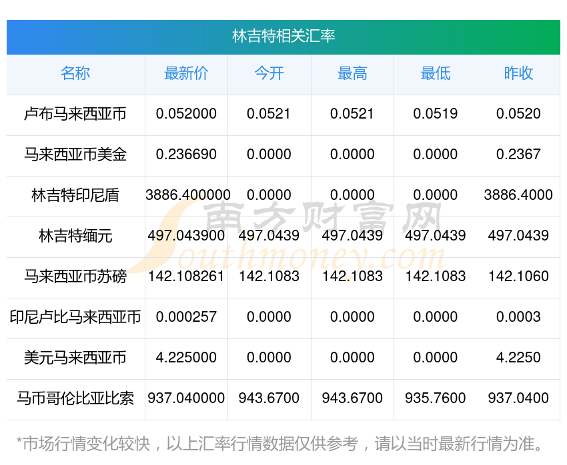567x465 pixels.
Task: Click the 935.7600 lowest price cell
Action: tap(435, 398)
